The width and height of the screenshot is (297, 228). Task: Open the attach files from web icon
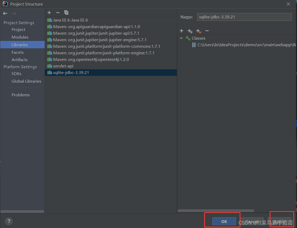click(190, 31)
